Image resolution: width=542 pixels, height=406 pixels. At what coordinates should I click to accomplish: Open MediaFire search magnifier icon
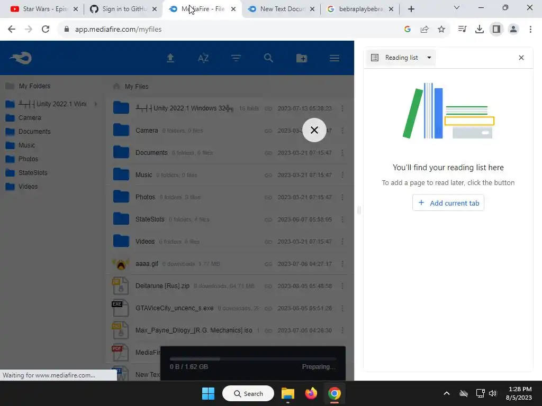[268, 58]
